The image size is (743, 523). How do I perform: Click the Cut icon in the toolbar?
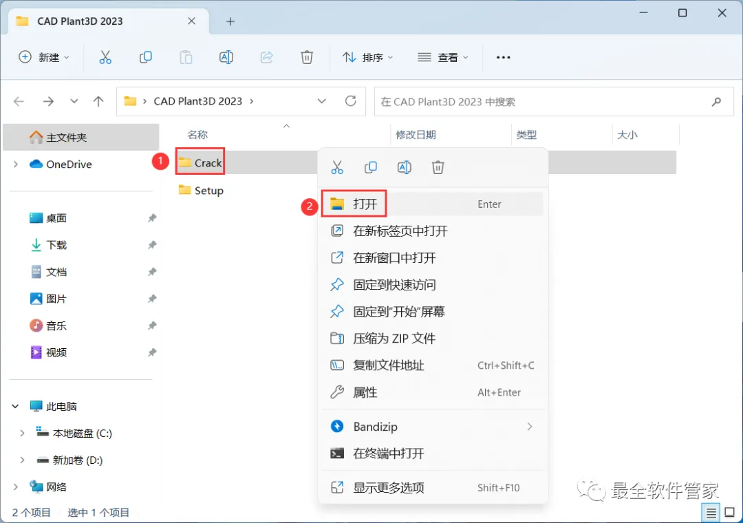click(x=105, y=57)
